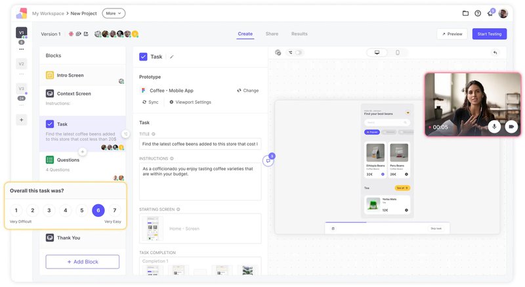This screenshot has height=287, width=525.
Task: Select the Task block in list
Action: [83, 133]
